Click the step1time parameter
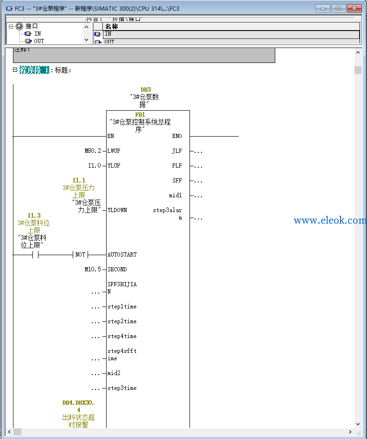367x439 pixels. (122, 307)
